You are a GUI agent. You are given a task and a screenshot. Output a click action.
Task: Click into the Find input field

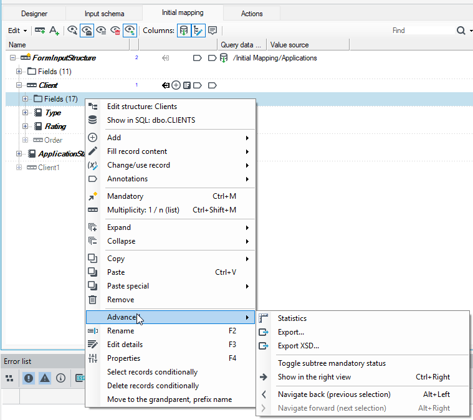coord(423,31)
